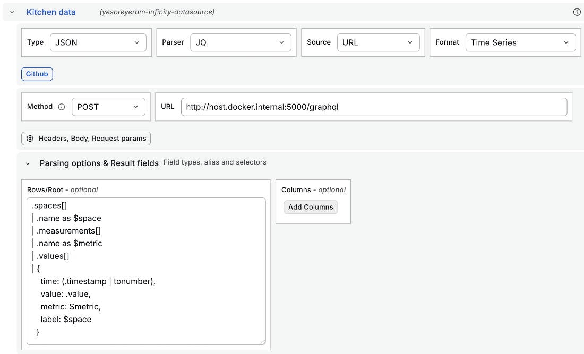Click the Rows/Root text area resize handle
The height and width of the screenshot is (354, 584).
coord(263,342)
